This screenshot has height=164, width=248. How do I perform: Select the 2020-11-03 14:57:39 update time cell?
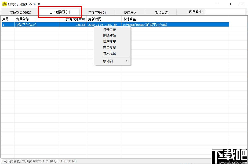(104, 25)
